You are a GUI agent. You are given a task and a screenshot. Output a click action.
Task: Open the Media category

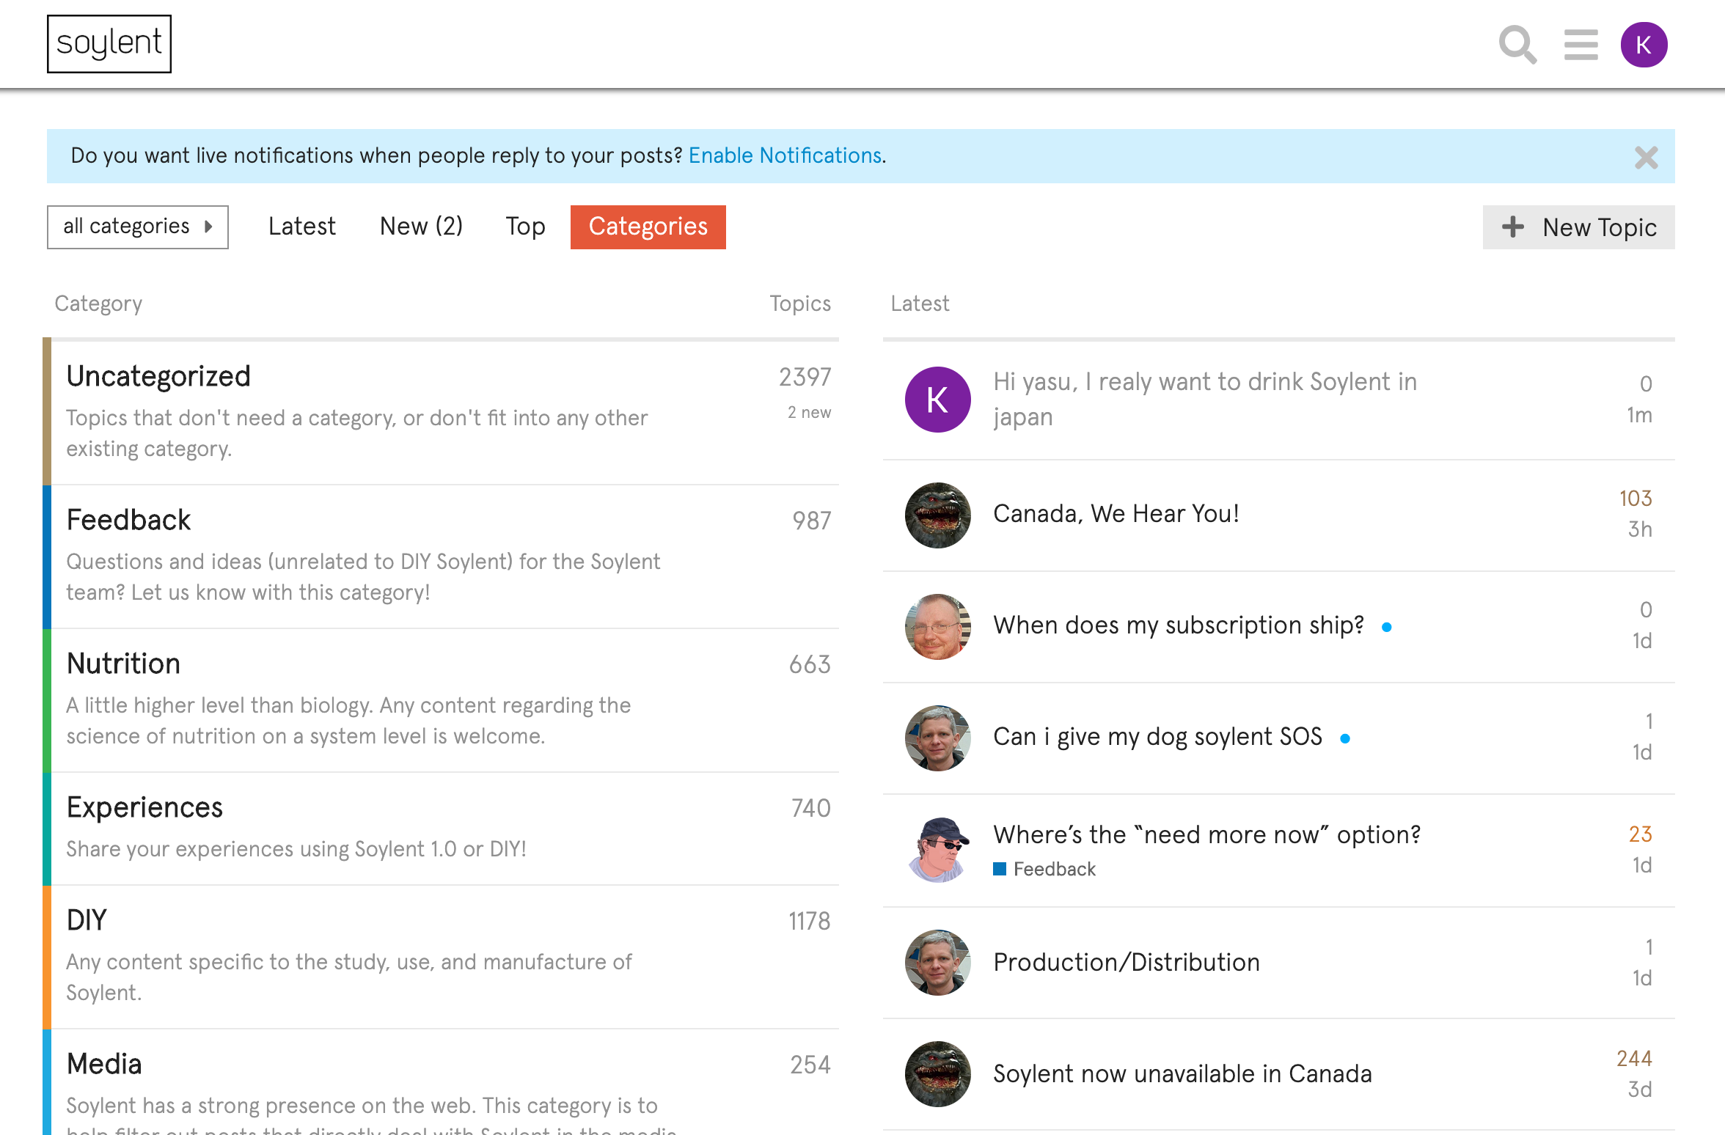pyautogui.click(x=104, y=1064)
